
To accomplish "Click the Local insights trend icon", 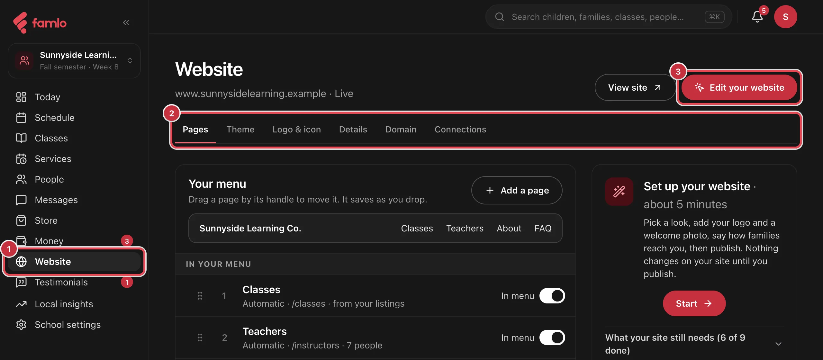I will pyautogui.click(x=21, y=304).
